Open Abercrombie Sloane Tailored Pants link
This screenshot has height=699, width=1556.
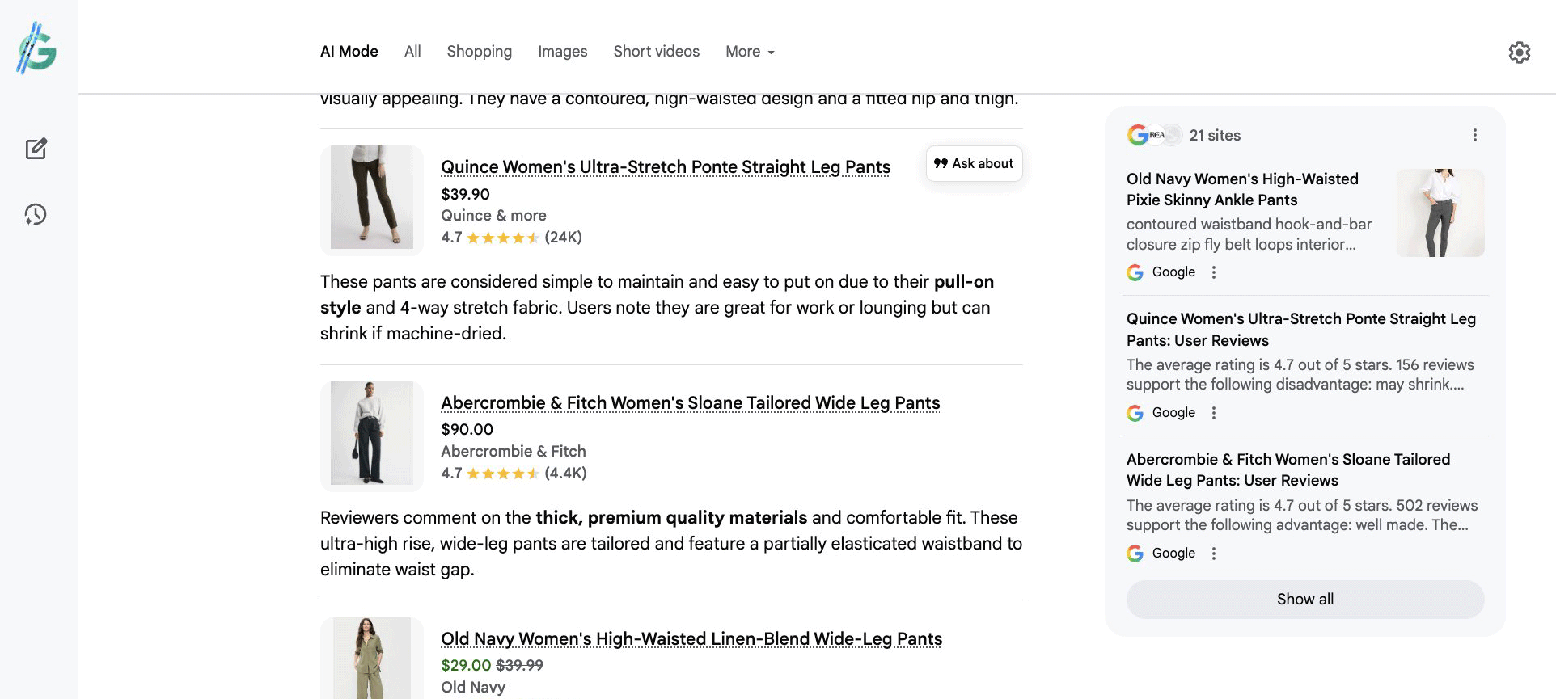click(690, 403)
